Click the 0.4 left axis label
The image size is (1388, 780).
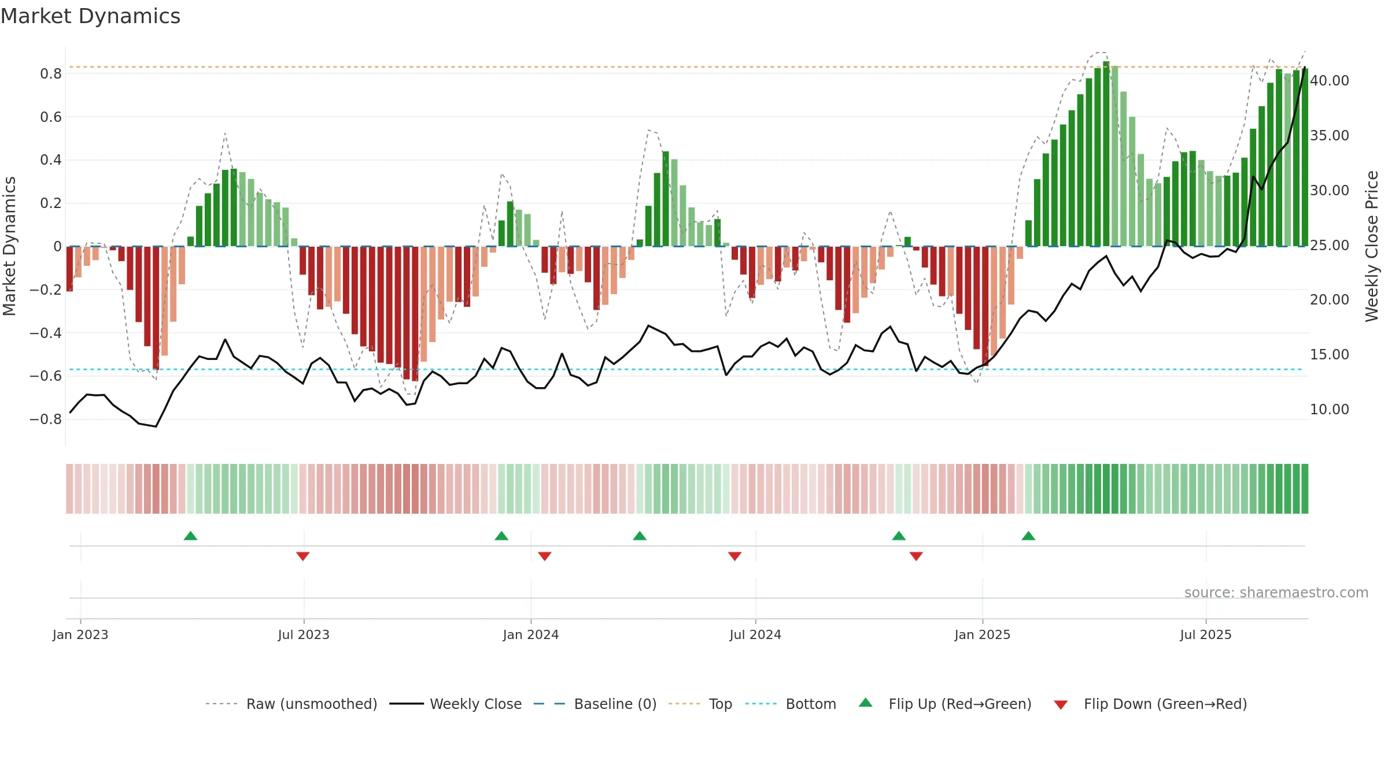pos(51,160)
